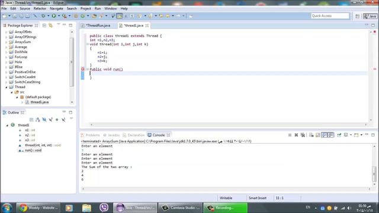Image resolution: width=379 pixels, height=213 pixels.
Task: Toggle Mark Occurrences highlighted toolbar button
Action: tap(120, 16)
